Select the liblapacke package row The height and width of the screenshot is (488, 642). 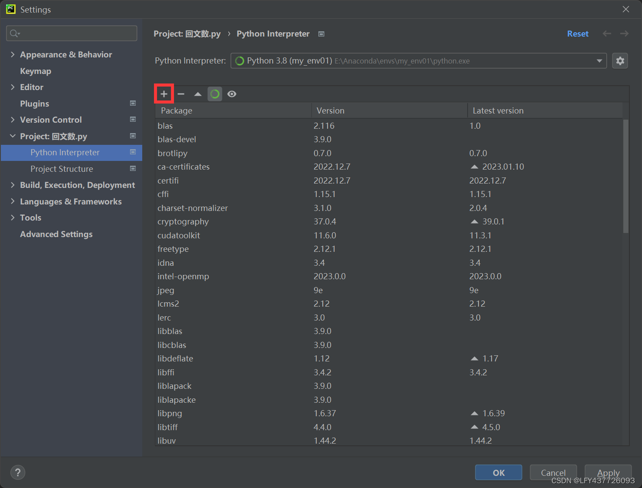tap(389, 400)
